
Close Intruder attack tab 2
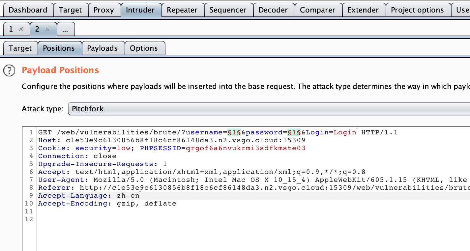pos(47,29)
